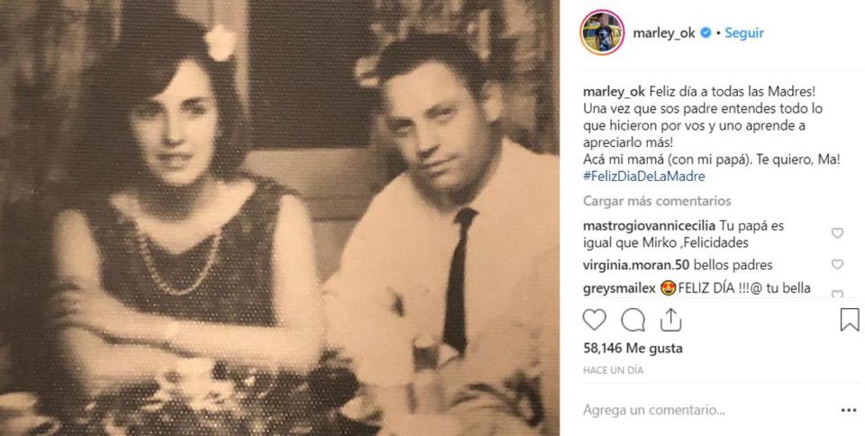Viewport: 865px width, 436px height.
Task: Like virginia.moran.50's comment
Action: point(837,265)
